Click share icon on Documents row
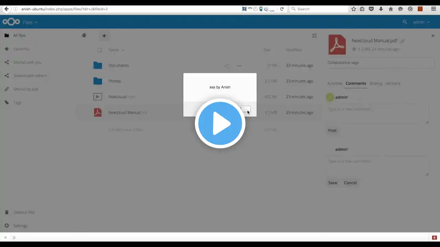The width and height of the screenshot is (440, 247). (226, 66)
